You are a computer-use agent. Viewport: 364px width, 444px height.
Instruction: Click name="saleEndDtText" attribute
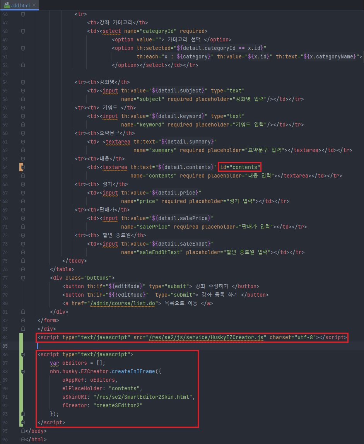[152, 252]
